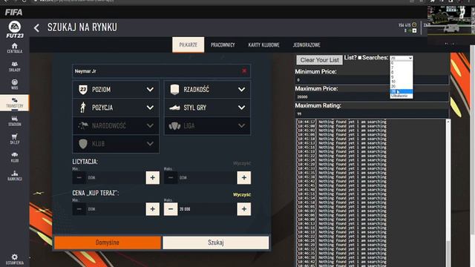
Task: Open Klub in the sidebar
Action: pyautogui.click(x=15, y=157)
